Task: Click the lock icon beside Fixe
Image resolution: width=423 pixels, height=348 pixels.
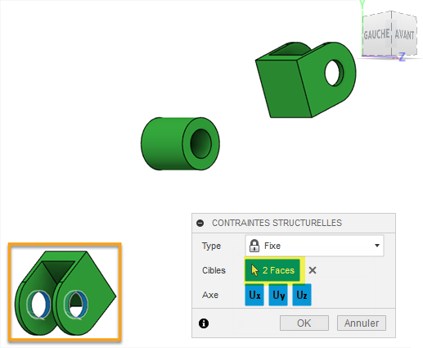Action: coord(254,246)
